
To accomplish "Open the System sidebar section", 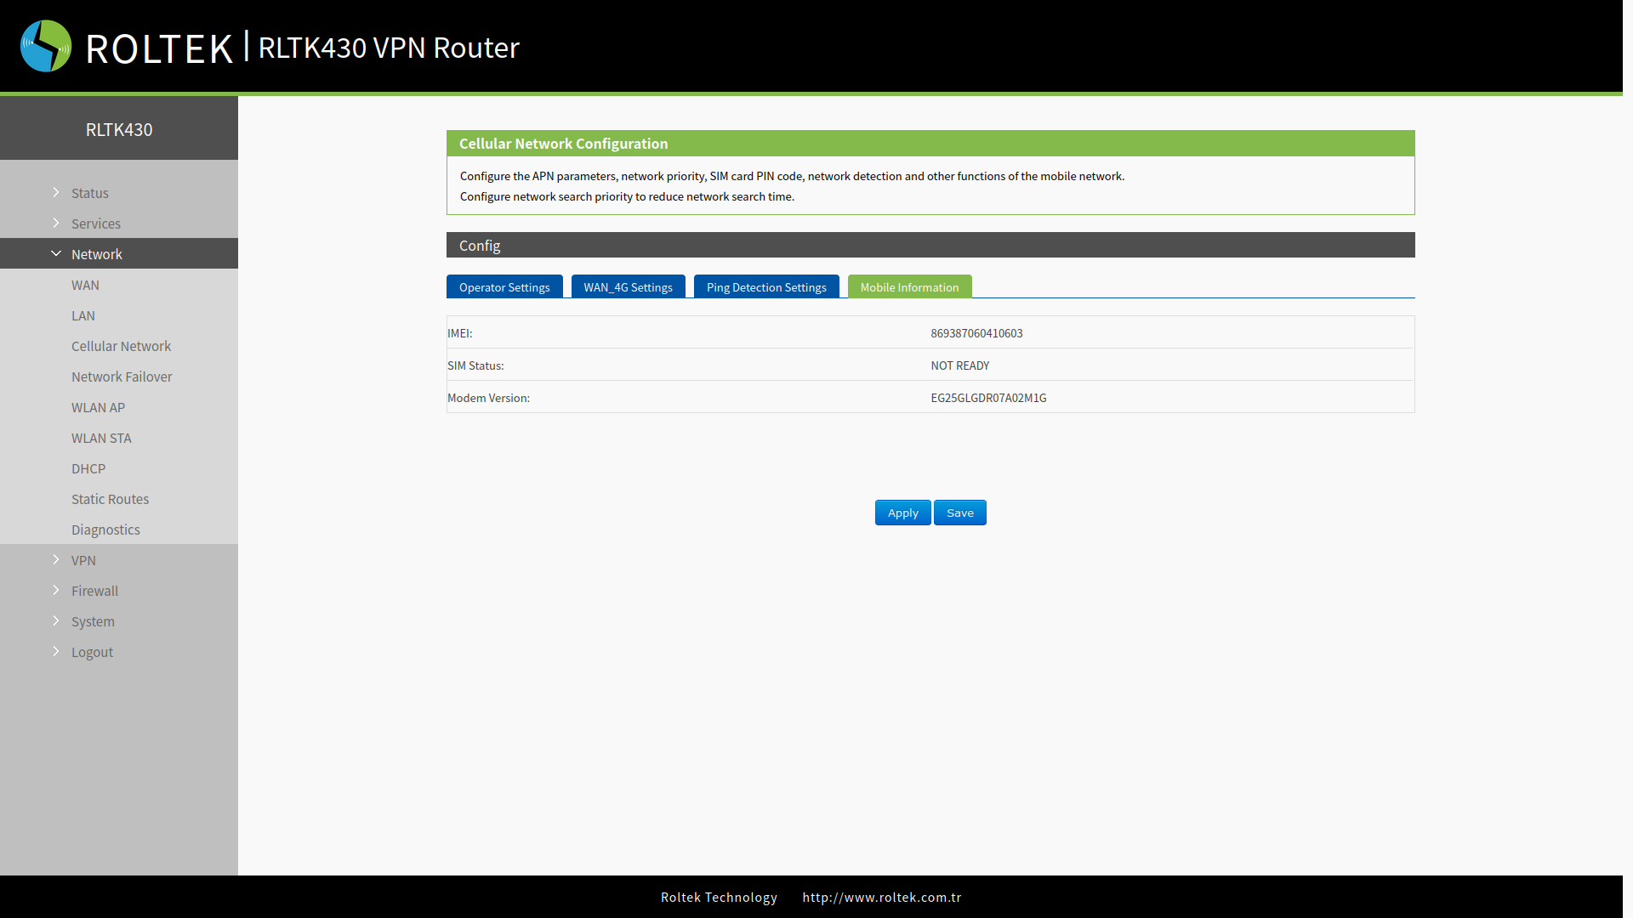I will 93,621.
